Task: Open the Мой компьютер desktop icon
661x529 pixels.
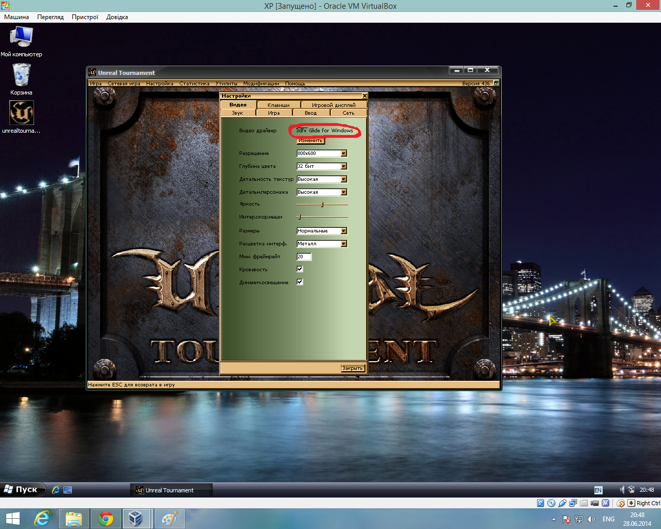Action: (21, 41)
